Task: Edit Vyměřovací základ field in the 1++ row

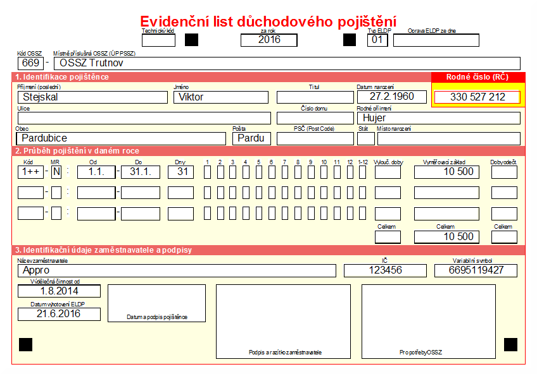Action: [x=446, y=172]
